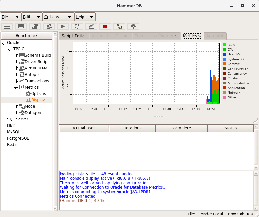Click the Transaction Counter chart toolbar icon
Image resolution: width=259 pixels, height=217 pixels.
pyautogui.click(x=91, y=26)
